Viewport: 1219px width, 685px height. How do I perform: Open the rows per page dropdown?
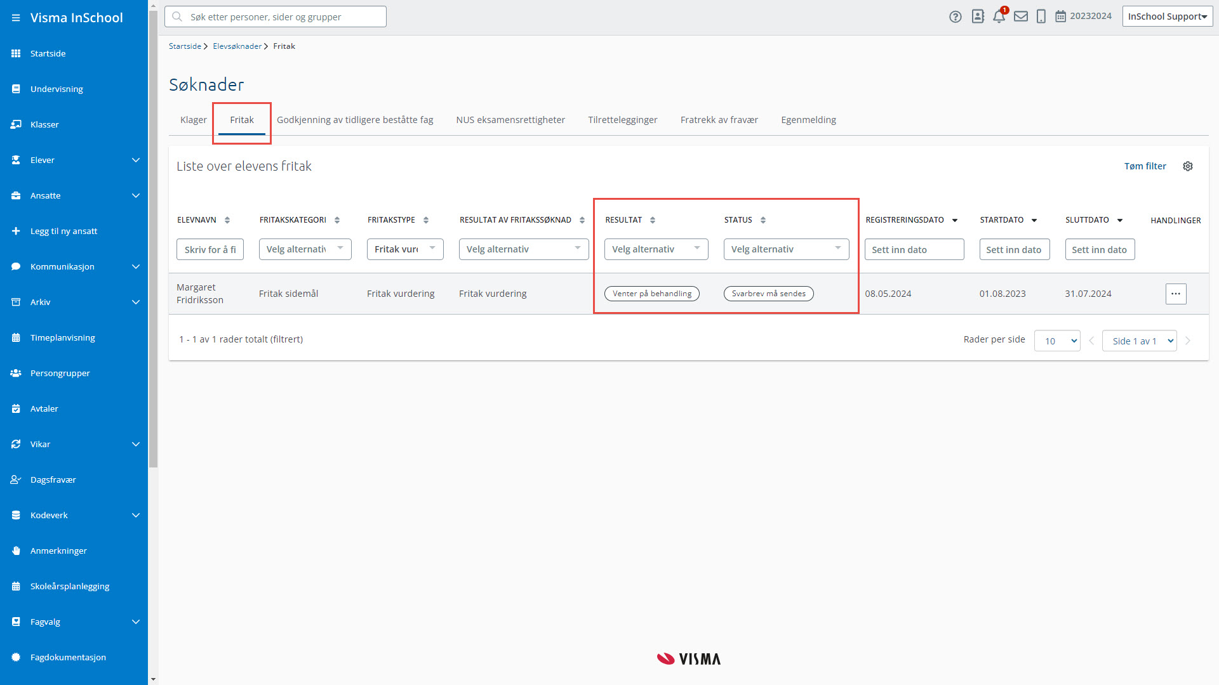coord(1057,341)
